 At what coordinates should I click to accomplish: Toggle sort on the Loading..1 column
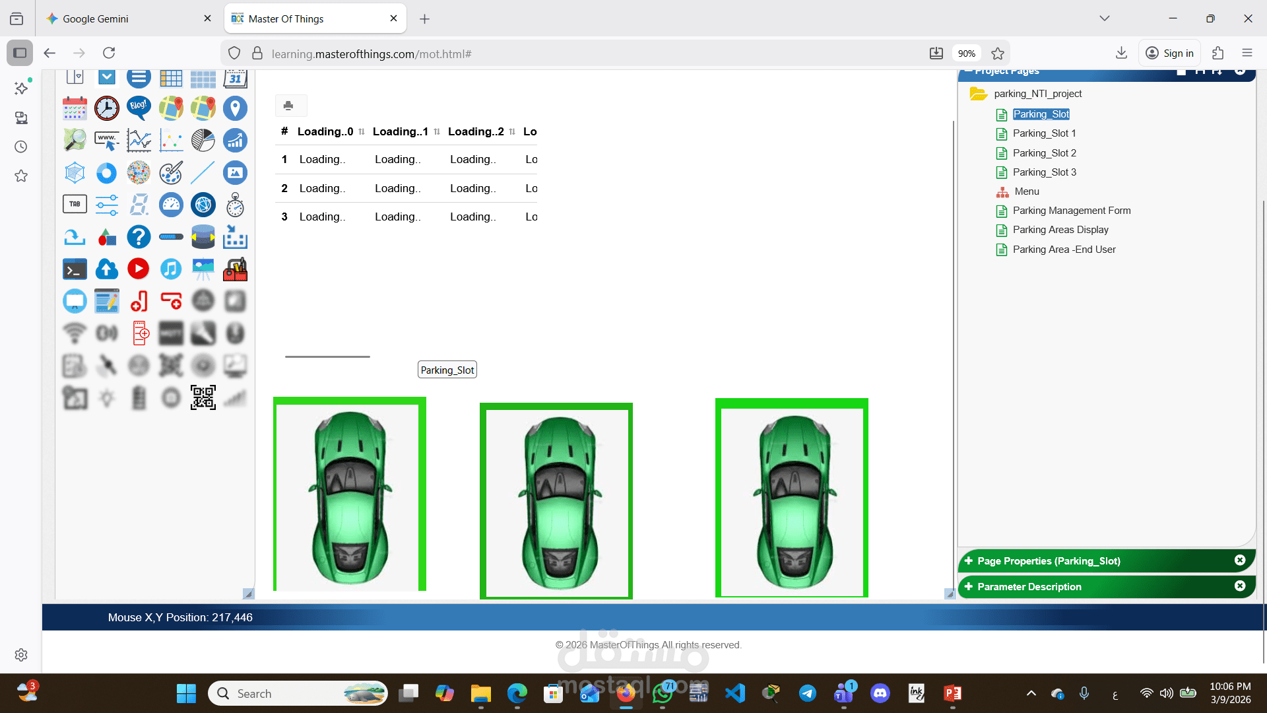tap(438, 131)
